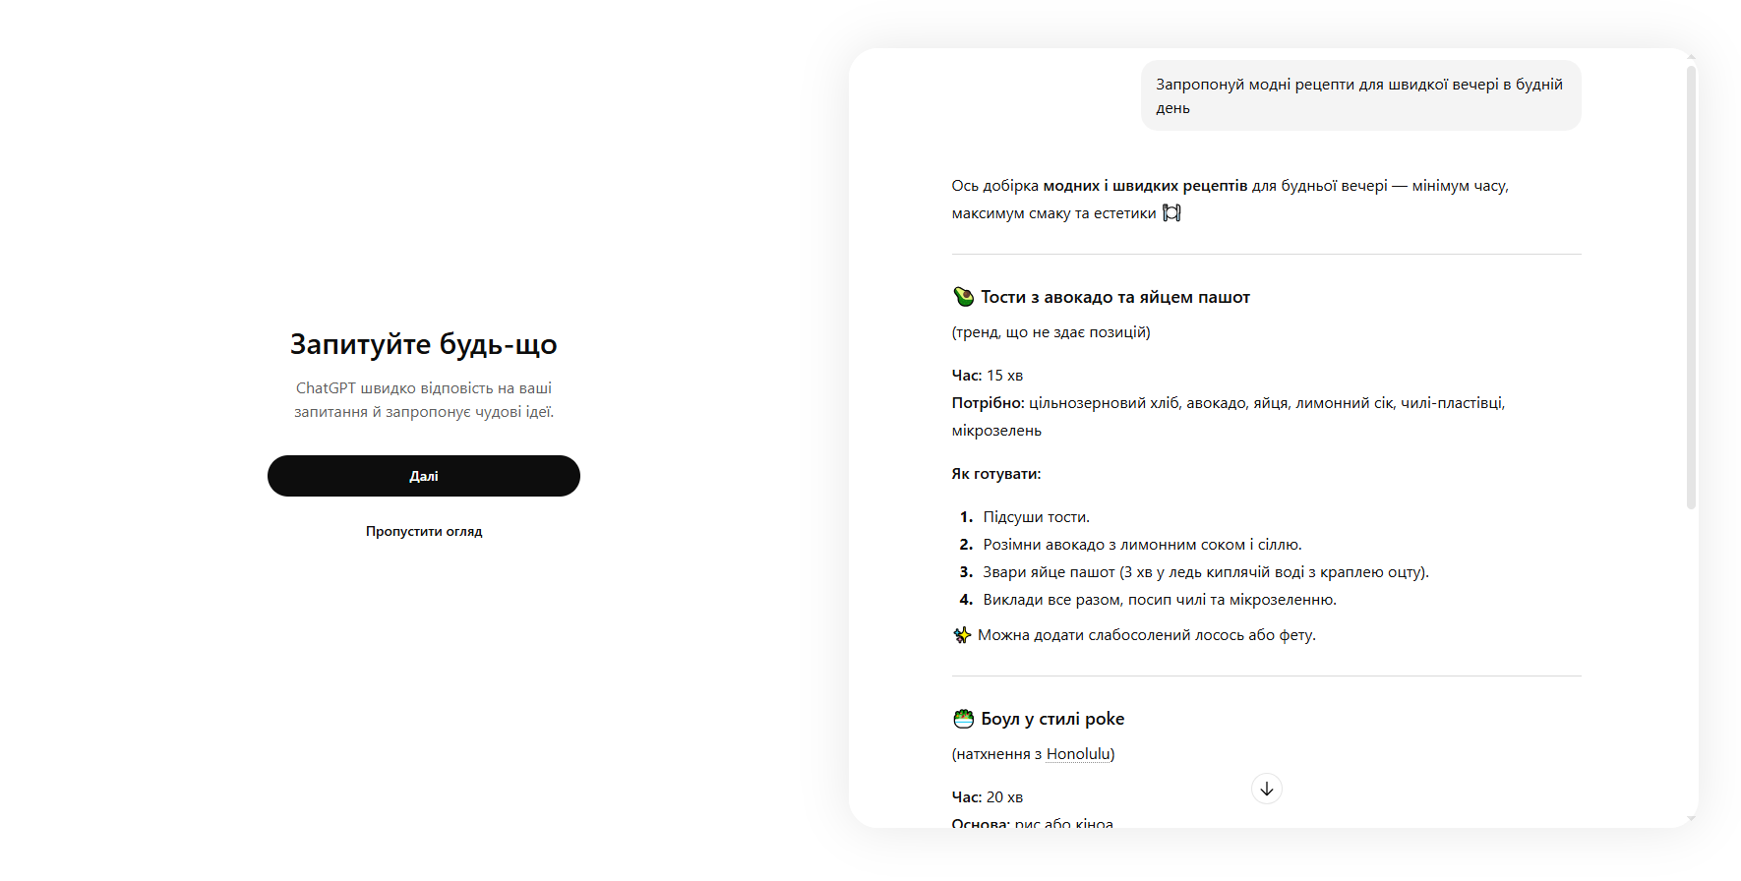Click the Тости з авокадо recipe heading
The height and width of the screenshot is (881, 1741).
(x=1114, y=297)
